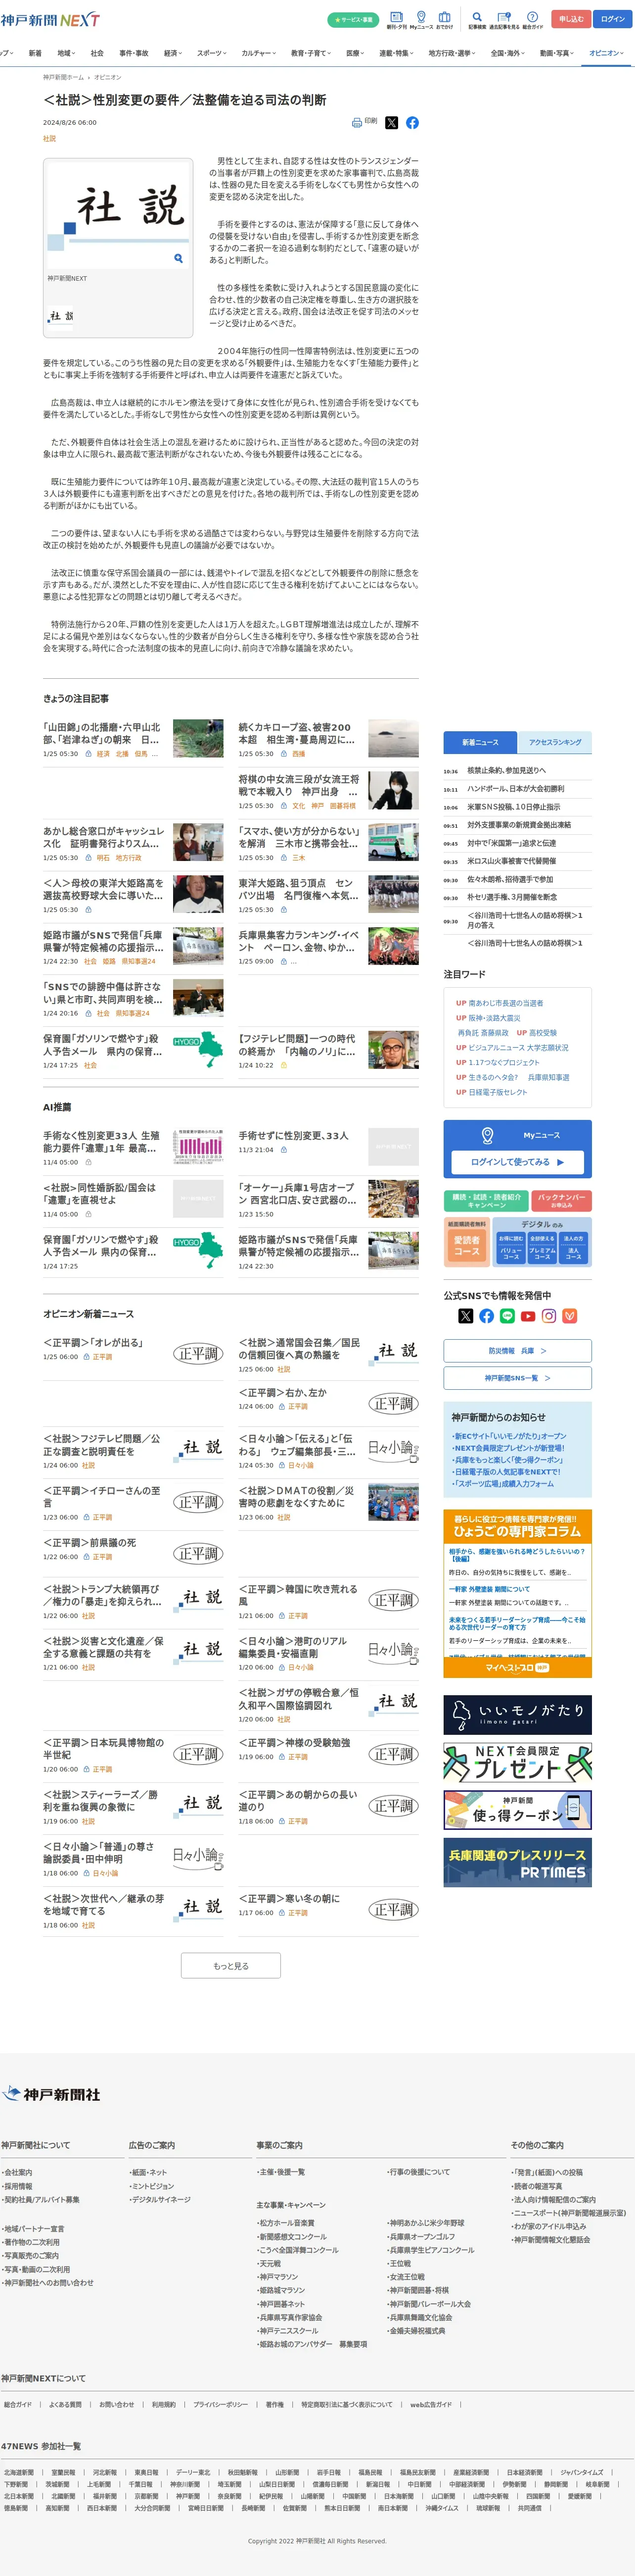Expand the スポーツ nav dropdown
The height and width of the screenshot is (2576, 635).
[212, 53]
